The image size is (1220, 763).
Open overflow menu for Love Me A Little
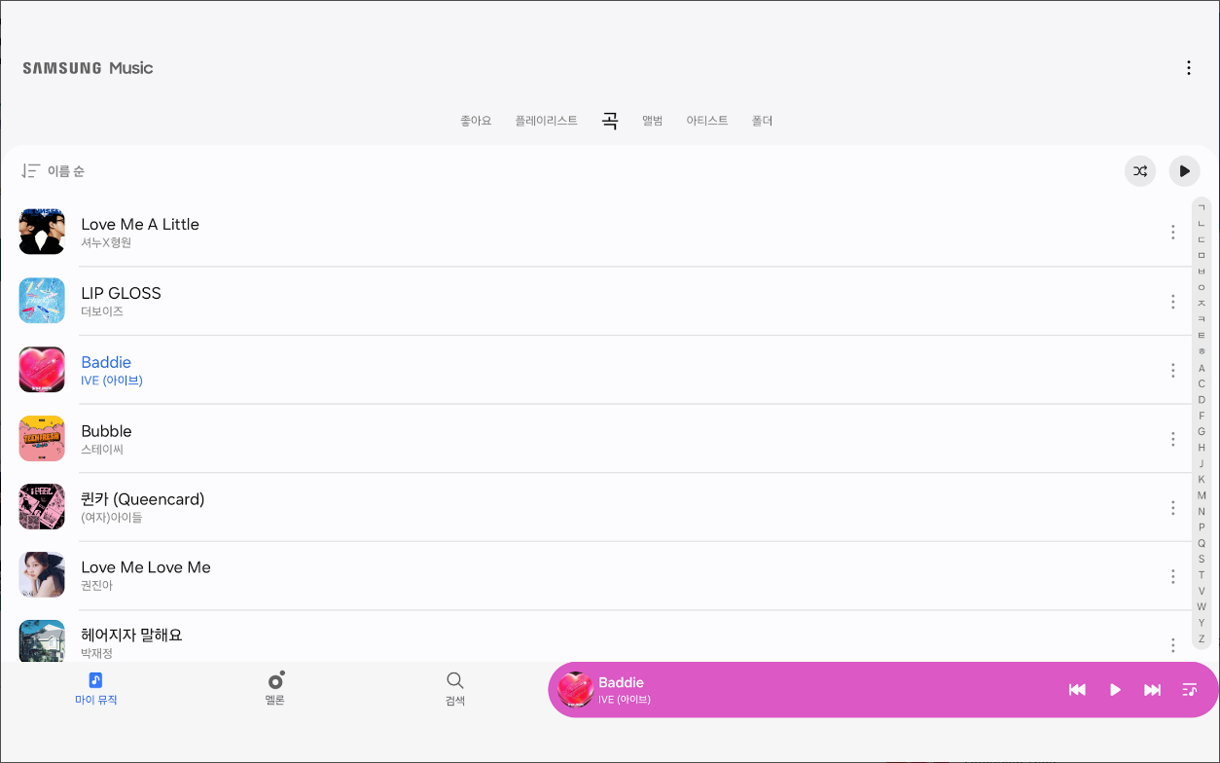click(1172, 232)
